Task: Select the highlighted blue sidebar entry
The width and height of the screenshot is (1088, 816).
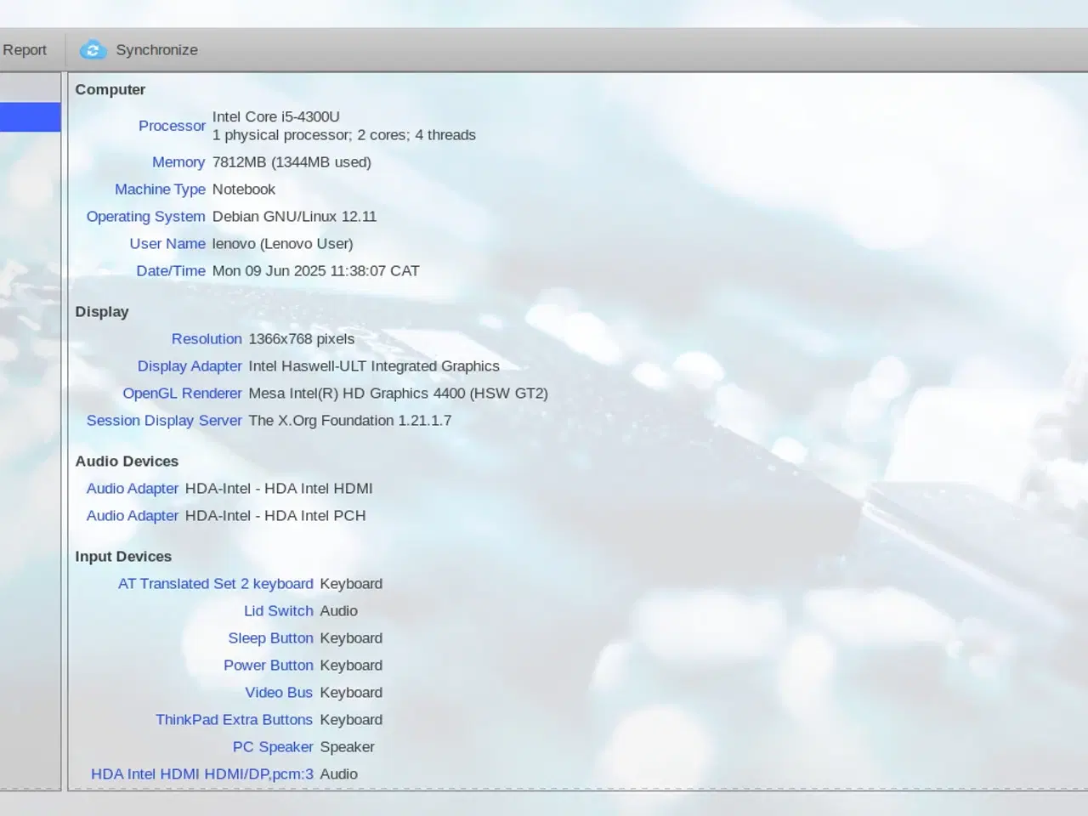Action: pos(30,117)
